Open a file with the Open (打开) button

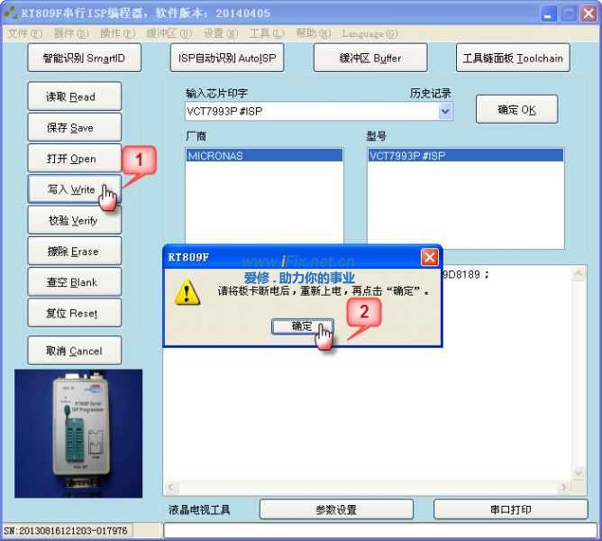(71, 159)
